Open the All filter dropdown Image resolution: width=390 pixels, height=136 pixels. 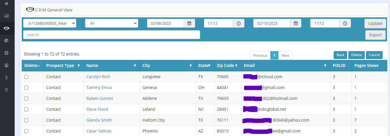coord(112,23)
